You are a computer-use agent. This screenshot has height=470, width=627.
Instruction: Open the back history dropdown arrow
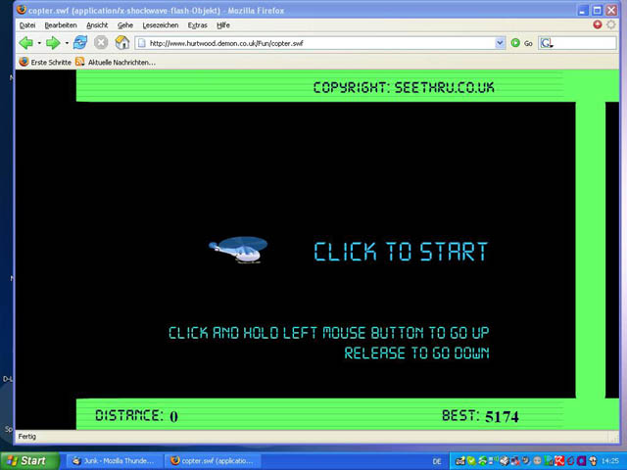click(39, 43)
